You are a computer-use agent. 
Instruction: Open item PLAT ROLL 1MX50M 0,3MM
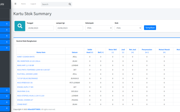(27, 74)
